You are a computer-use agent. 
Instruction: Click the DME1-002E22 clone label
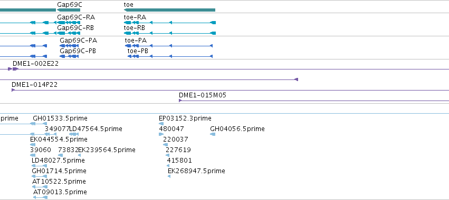pyautogui.click(x=35, y=64)
